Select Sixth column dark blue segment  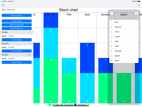pyautogui.click(x=87, y=58)
